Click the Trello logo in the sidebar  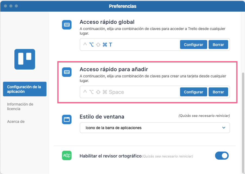[24, 59]
